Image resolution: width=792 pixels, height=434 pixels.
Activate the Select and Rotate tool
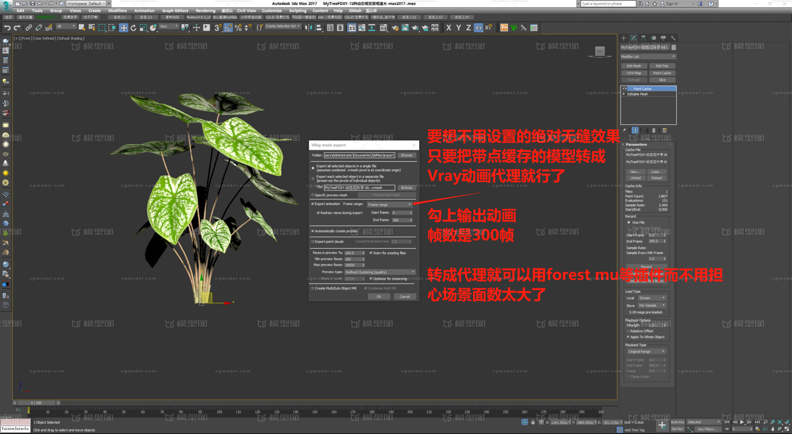coord(133,28)
